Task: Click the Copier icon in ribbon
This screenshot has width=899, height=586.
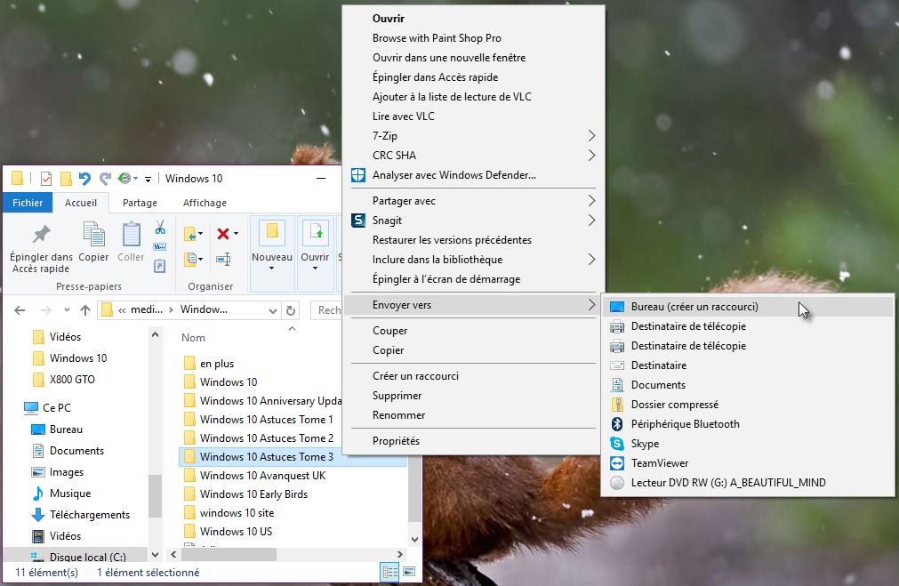Action: coord(93,243)
